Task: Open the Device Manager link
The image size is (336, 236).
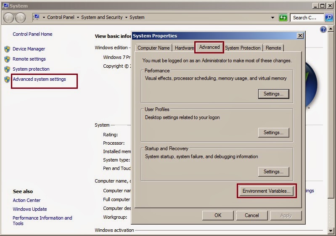Action: 29,49
